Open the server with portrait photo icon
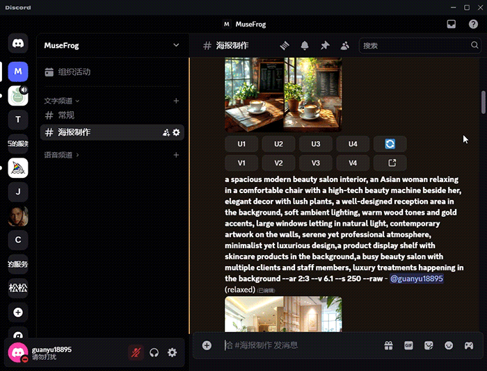The height and width of the screenshot is (371, 487). click(18, 216)
